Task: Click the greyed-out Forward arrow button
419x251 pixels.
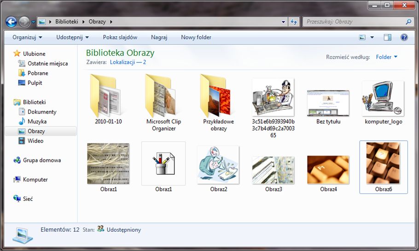Action: pyautogui.click(x=24, y=22)
